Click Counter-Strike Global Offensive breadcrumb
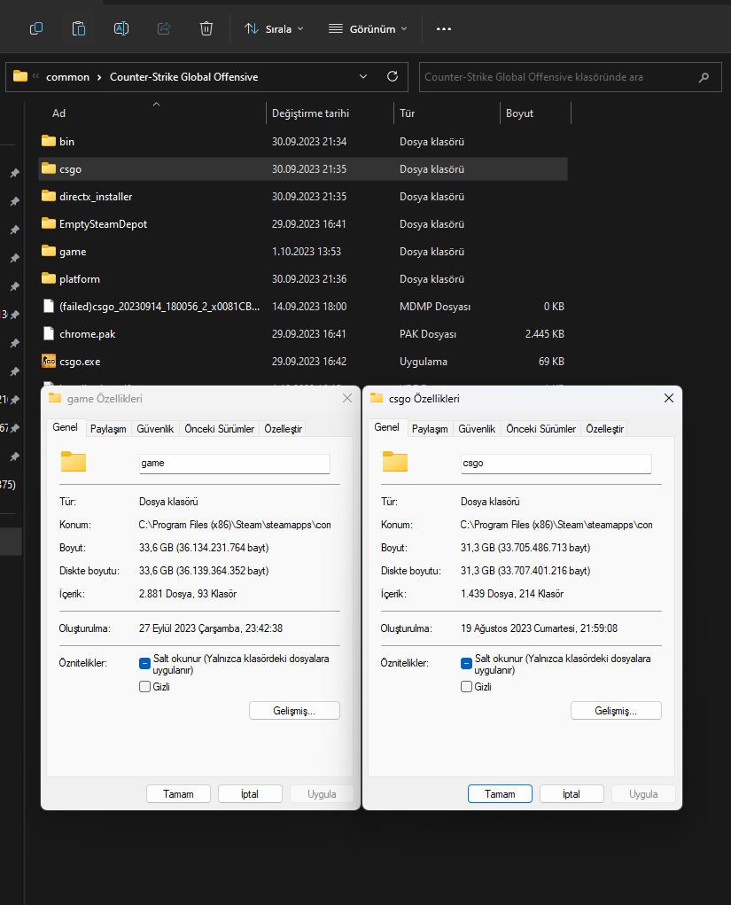Screen dimensions: 731x905 pos(184,77)
